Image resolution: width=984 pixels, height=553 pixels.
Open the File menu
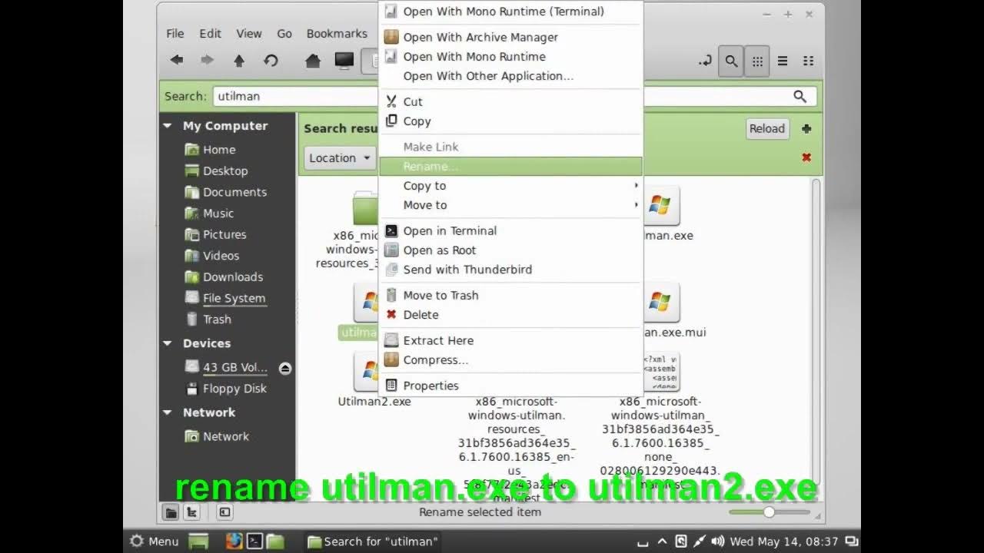[x=175, y=34]
